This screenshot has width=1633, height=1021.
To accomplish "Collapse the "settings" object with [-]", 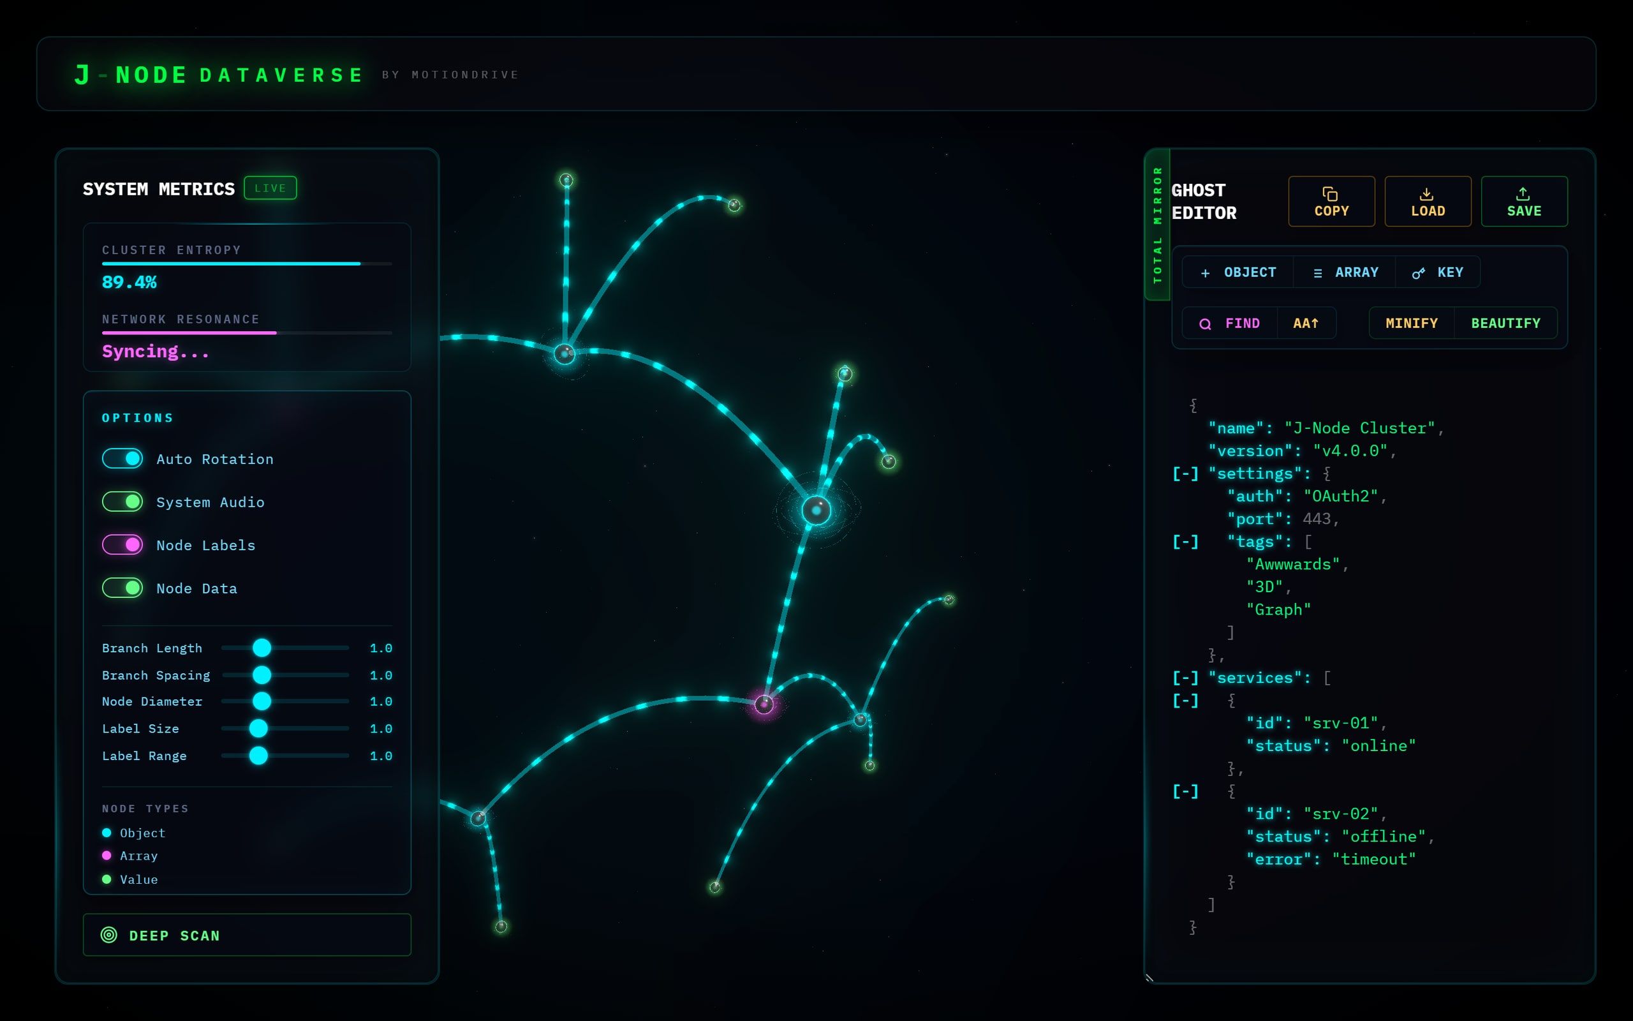I will point(1186,473).
